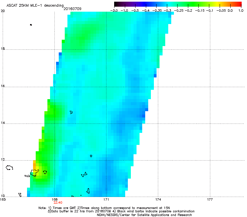Click latitude label 20
This screenshot has height=217, width=247.
tap(3, 11)
